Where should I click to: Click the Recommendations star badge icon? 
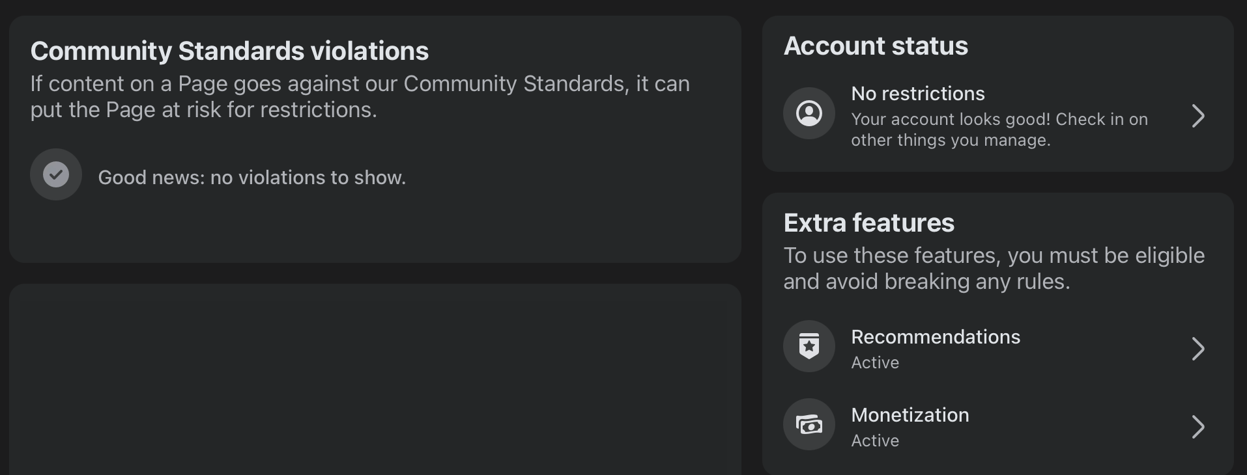tap(809, 346)
